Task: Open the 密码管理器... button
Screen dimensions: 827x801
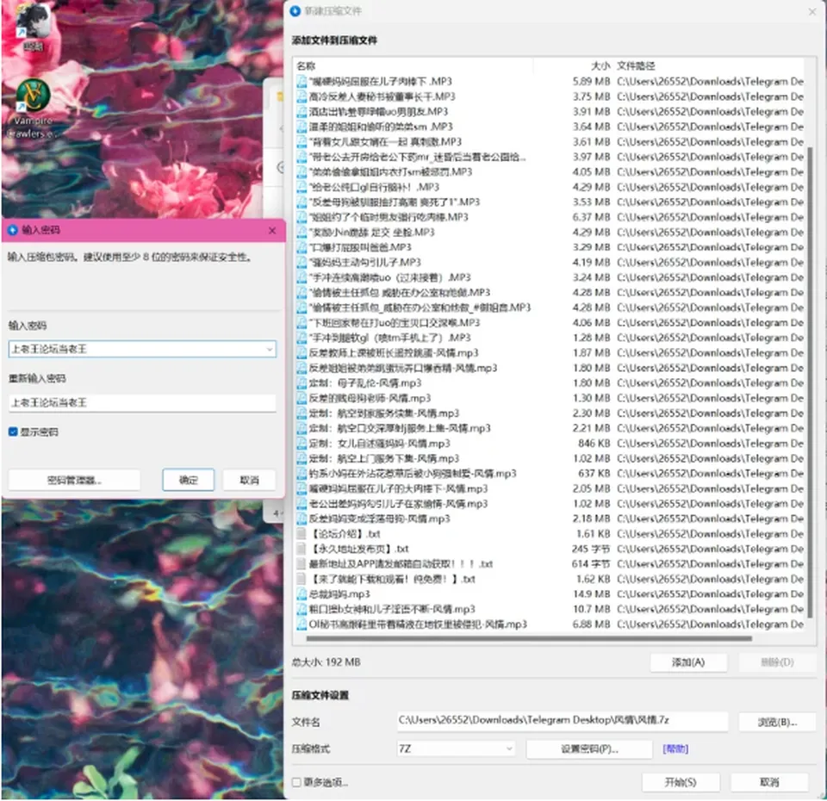Action: point(74,480)
